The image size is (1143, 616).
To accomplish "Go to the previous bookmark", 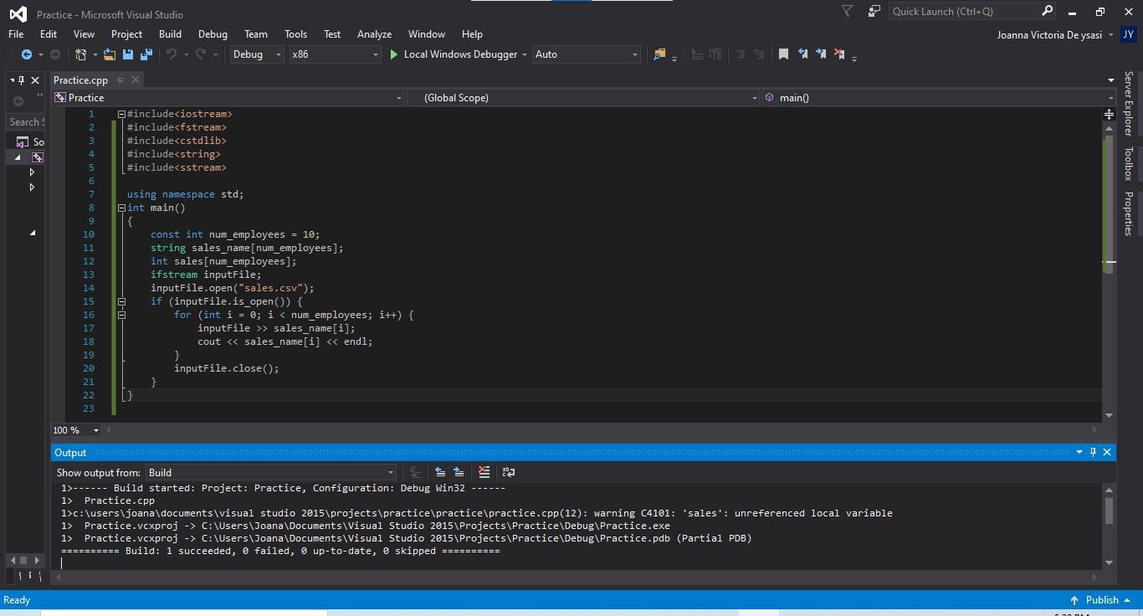I will pyautogui.click(x=802, y=54).
